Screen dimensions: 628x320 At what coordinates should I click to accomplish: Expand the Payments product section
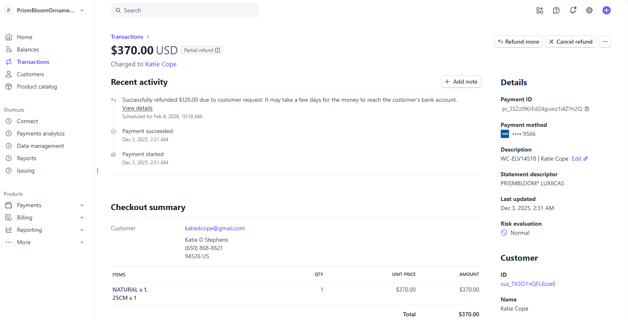(x=82, y=205)
